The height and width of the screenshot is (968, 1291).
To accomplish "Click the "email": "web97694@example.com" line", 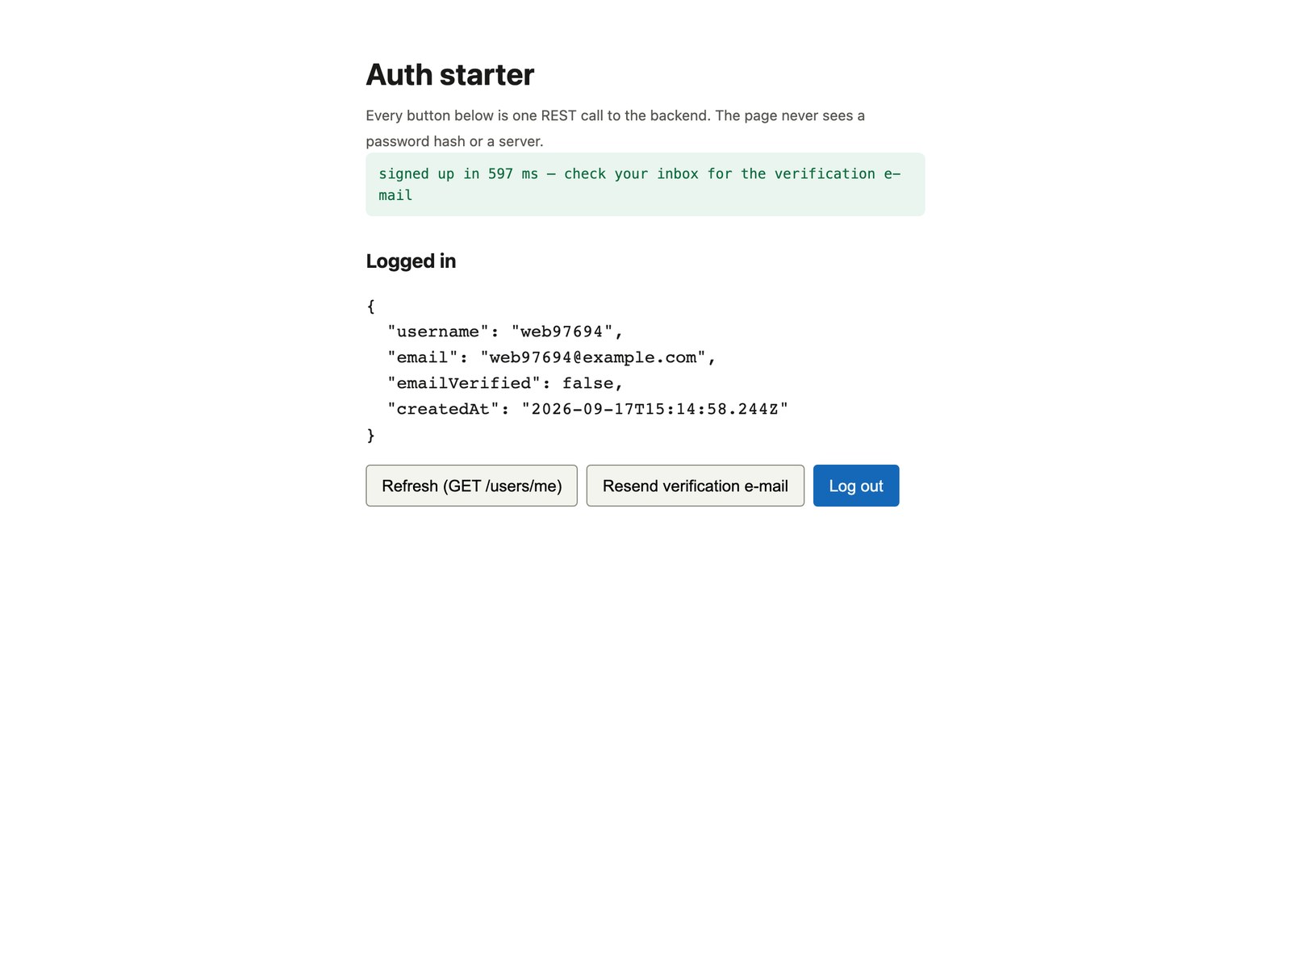I will [x=551, y=357].
